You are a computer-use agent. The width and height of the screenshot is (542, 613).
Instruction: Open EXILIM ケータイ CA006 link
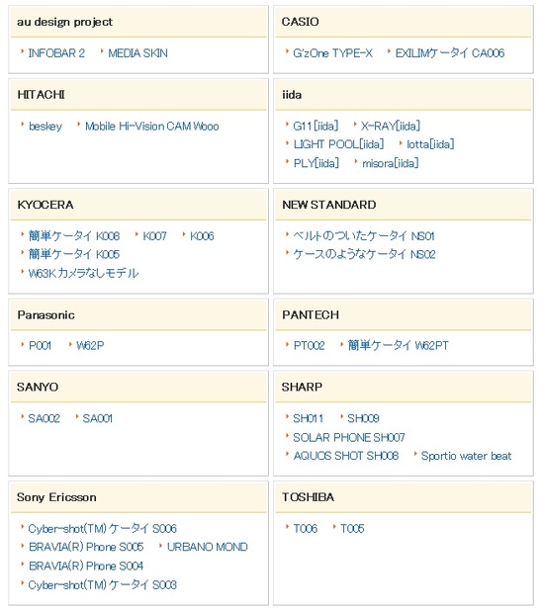[450, 53]
